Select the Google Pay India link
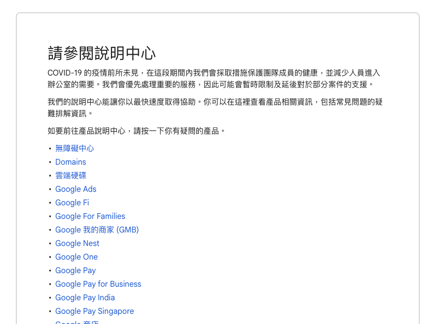Viewport: 434px width, 324px height. (x=85, y=297)
